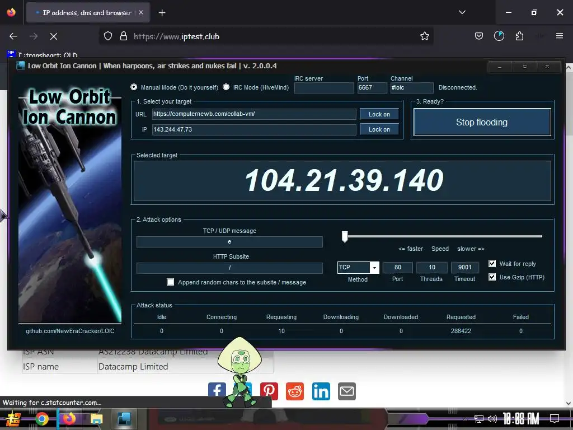Click the greyed Firefox forward arrow
Viewport: 573px width, 430px height.
click(x=33, y=36)
